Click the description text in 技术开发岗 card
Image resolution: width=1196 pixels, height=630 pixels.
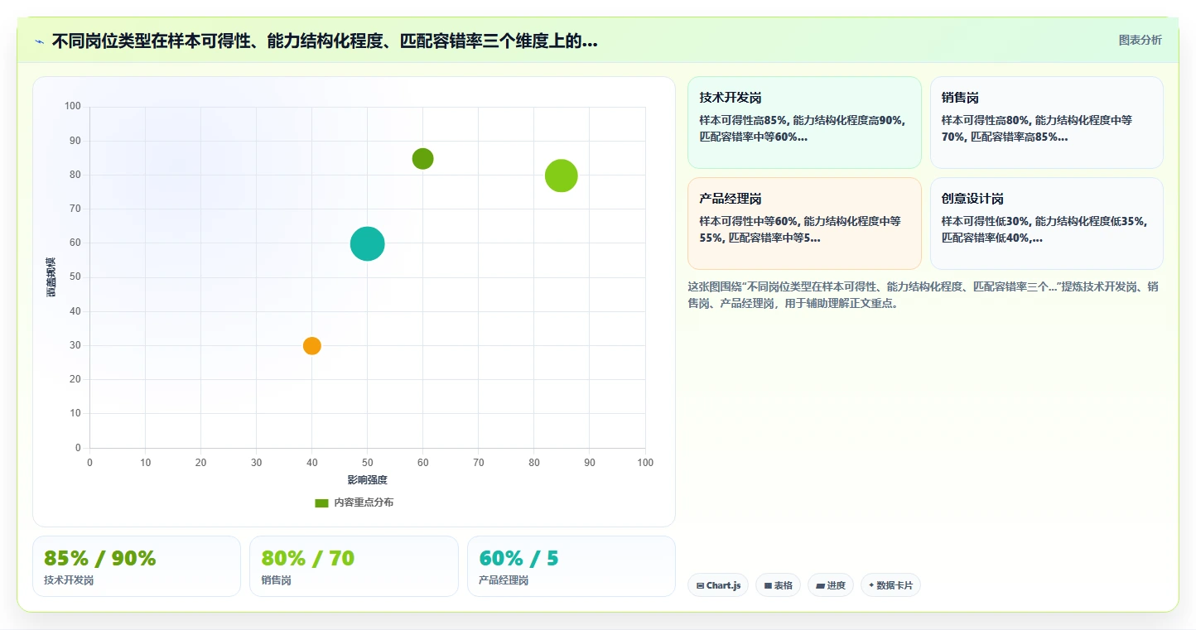point(803,128)
